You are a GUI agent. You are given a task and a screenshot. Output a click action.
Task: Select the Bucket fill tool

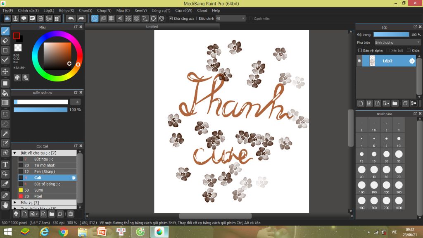5,93
